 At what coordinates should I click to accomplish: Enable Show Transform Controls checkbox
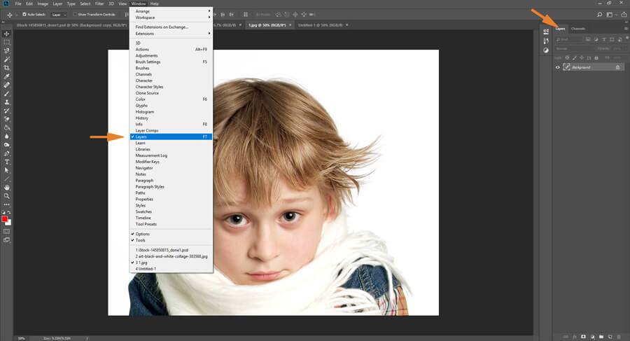[75, 14]
